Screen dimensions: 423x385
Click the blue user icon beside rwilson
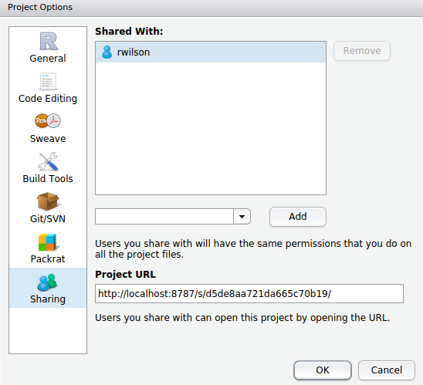[x=107, y=52]
